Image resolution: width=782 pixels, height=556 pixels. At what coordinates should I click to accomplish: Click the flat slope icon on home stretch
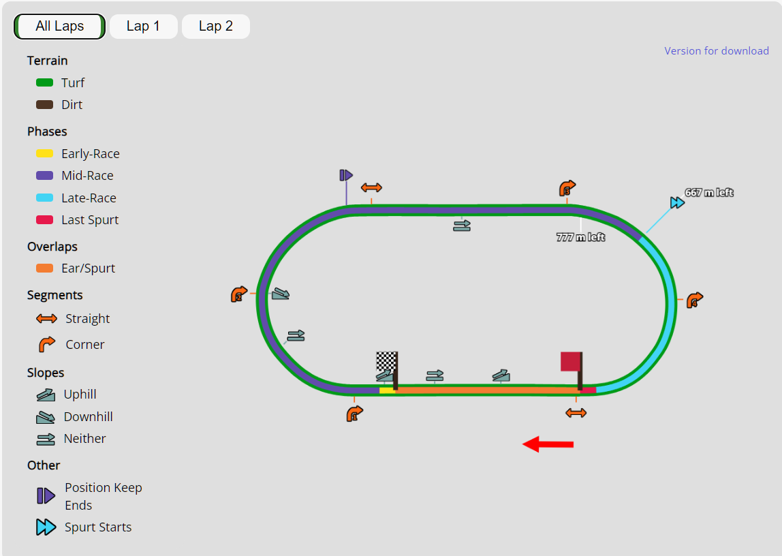click(x=435, y=375)
